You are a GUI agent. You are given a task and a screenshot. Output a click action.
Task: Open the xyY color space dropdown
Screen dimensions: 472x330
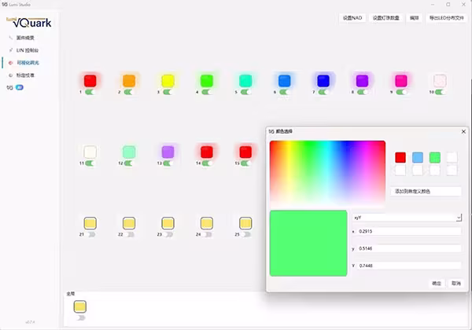[407, 218]
